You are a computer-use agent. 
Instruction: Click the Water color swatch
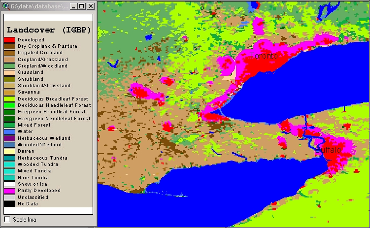pos(9,131)
